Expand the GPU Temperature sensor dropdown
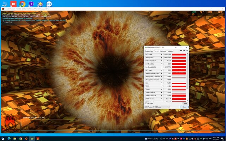This screenshot has width=226, height=141. [162, 61]
